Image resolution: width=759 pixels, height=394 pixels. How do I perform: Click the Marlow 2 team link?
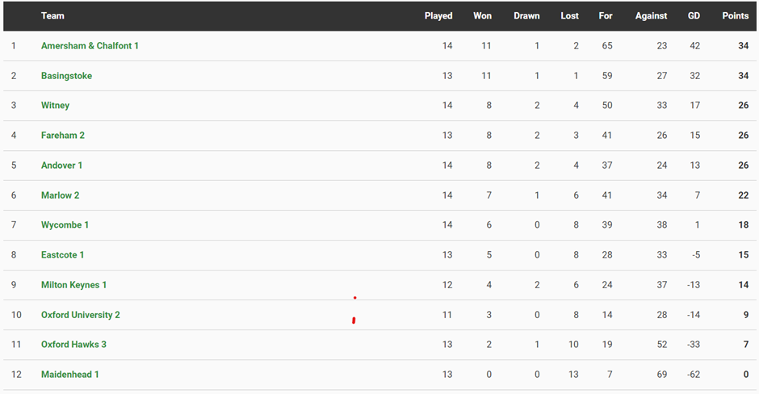pos(61,195)
